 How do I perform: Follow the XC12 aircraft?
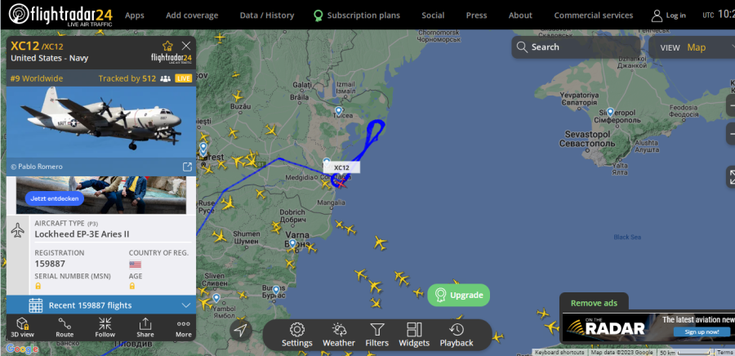[x=105, y=327]
